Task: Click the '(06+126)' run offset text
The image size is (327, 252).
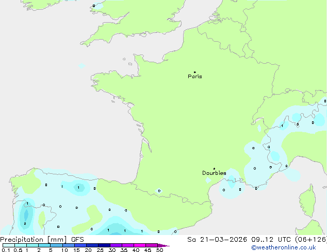Action: (x=310, y=240)
